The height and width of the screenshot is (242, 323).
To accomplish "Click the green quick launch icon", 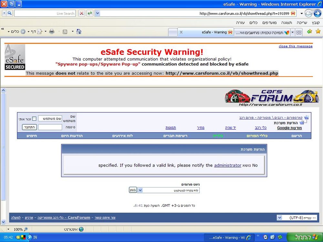I will 280,237.
